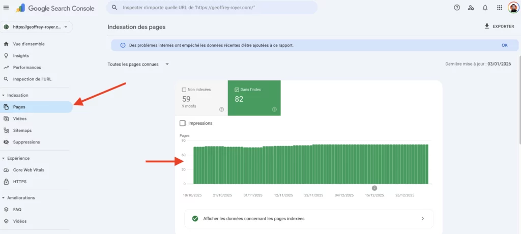Expand Toutes les pages connues filter
The image size is (521, 234).
click(138, 64)
